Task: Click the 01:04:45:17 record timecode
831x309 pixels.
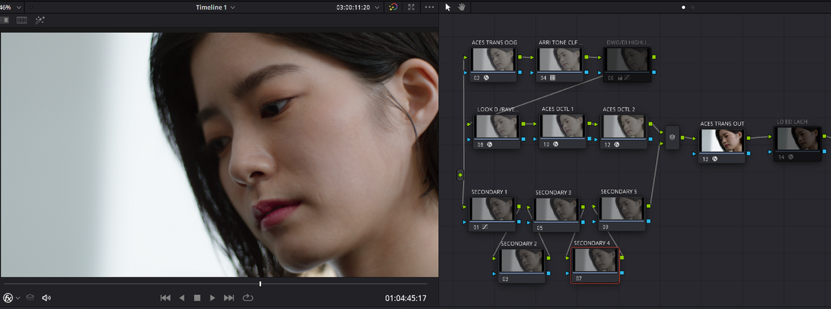Action: (x=406, y=298)
